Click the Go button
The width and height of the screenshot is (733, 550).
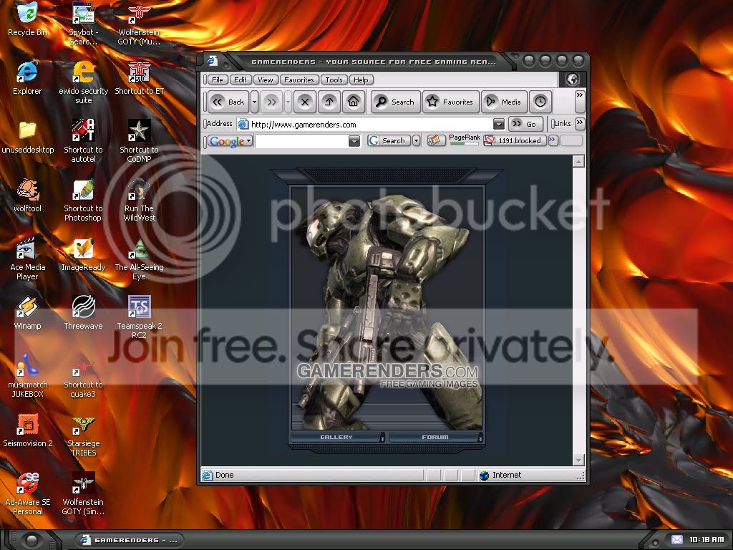[525, 124]
